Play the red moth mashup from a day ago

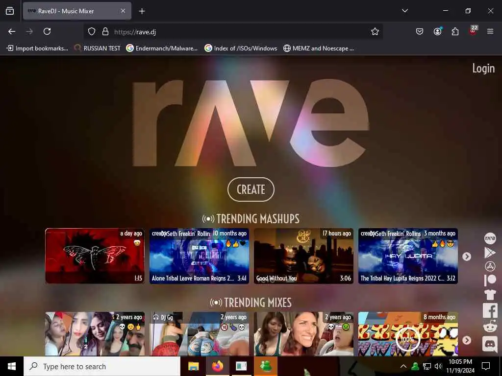click(x=95, y=256)
